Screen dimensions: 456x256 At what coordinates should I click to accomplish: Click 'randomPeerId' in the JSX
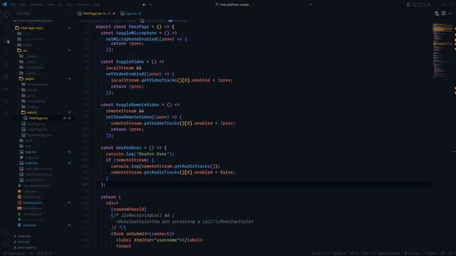(128, 209)
